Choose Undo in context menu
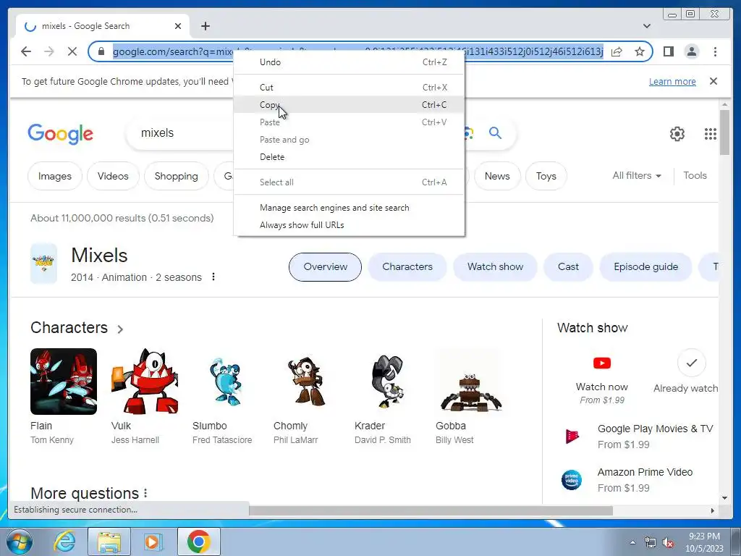The image size is (741, 556). [x=350, y=62]
